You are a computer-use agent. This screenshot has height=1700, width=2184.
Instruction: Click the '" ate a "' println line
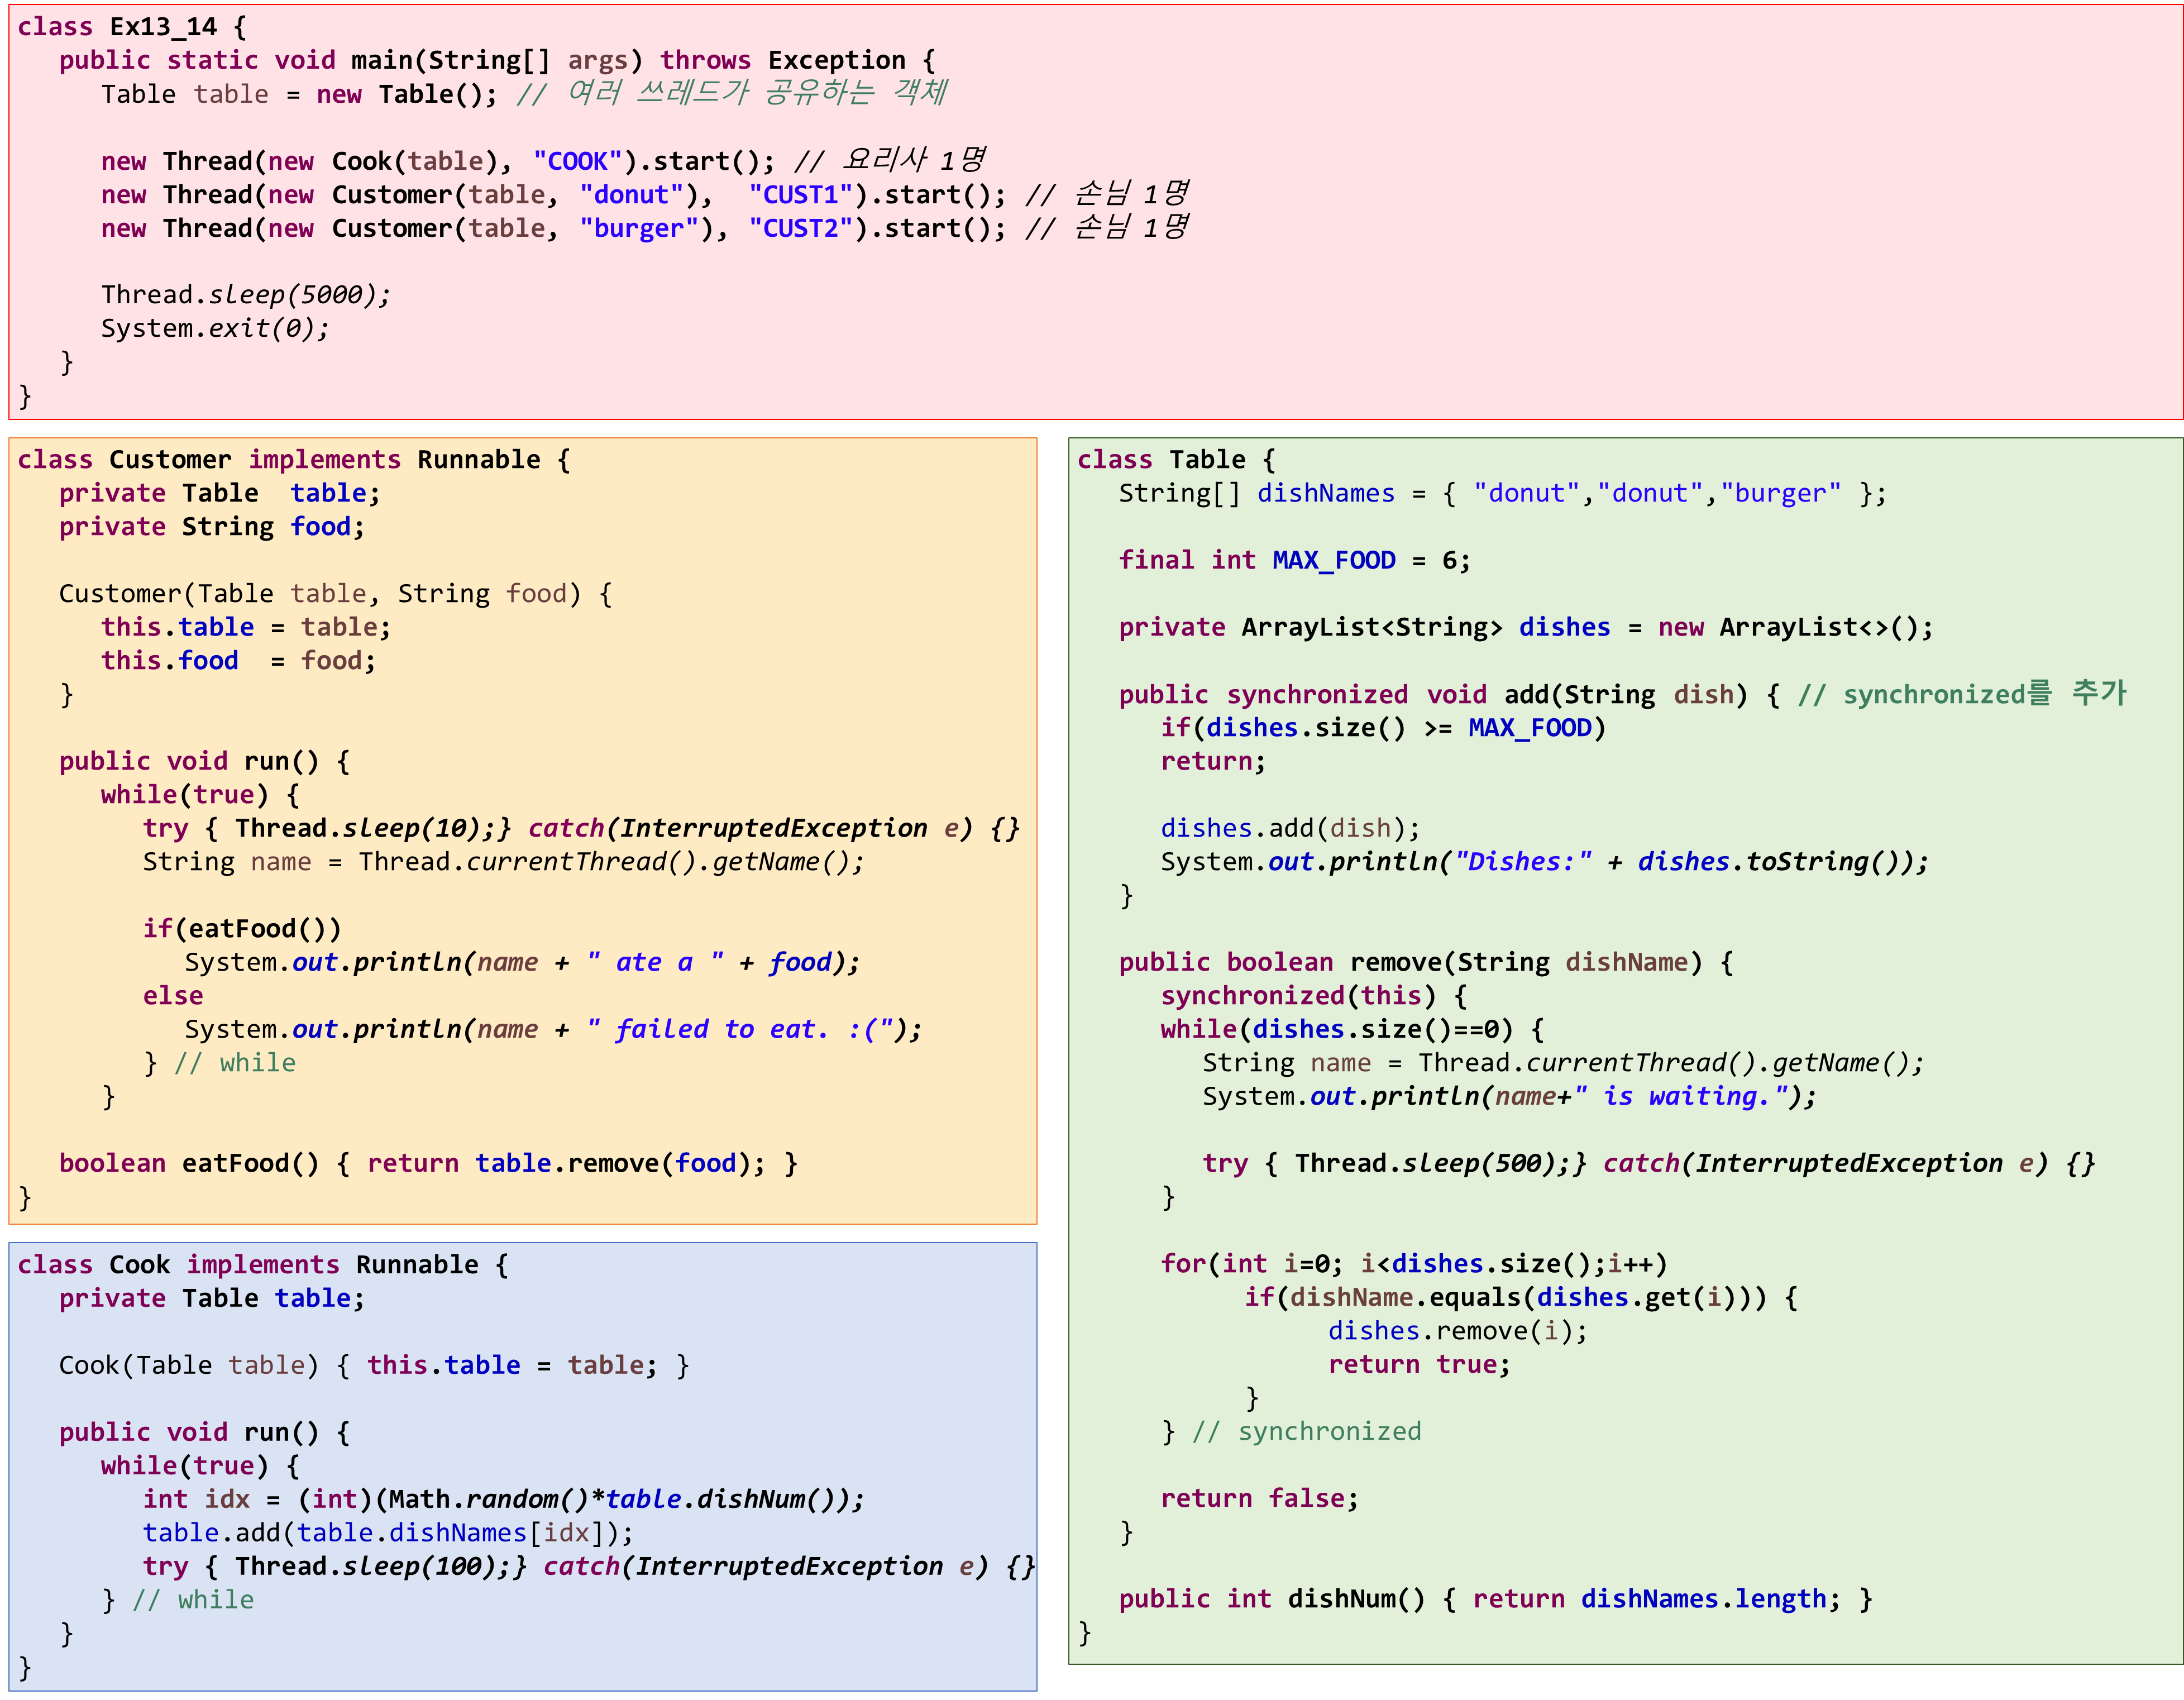522,963
